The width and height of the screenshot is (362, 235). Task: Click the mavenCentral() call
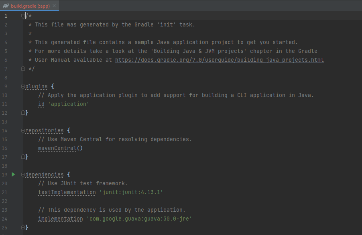point(60,148)
